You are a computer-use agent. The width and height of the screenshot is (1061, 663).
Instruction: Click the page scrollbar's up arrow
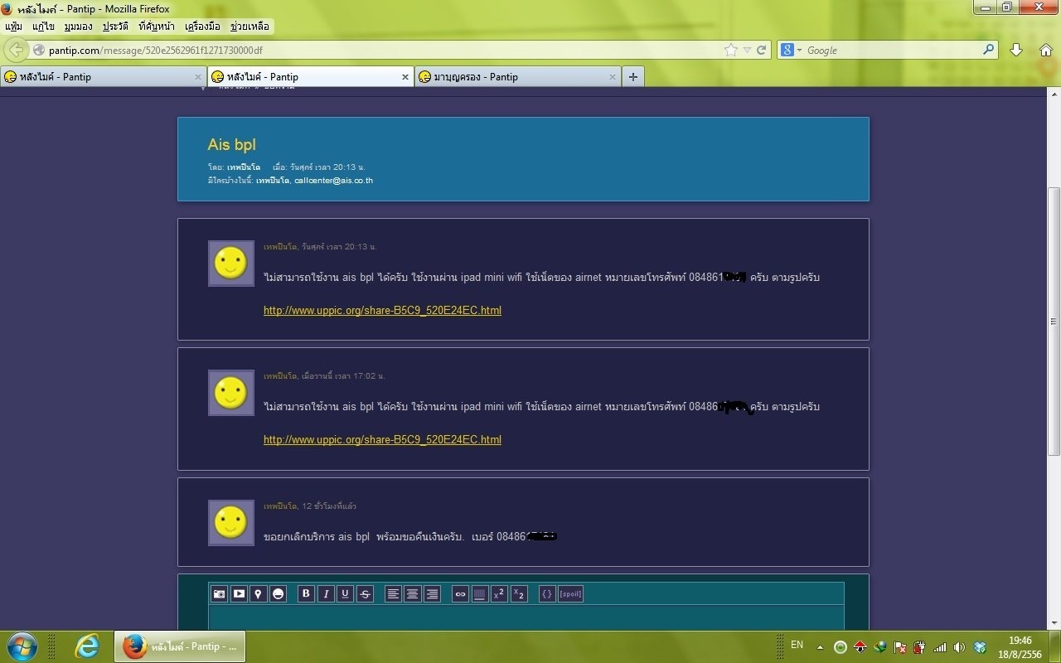point(1054,94)
